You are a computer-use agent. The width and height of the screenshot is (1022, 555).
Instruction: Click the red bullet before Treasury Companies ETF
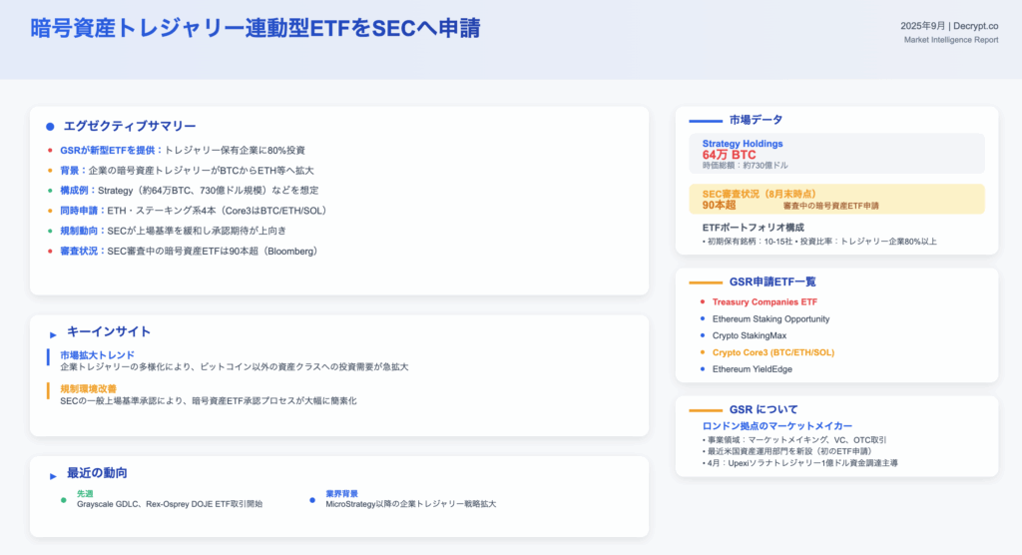click(x=702, y=302)
